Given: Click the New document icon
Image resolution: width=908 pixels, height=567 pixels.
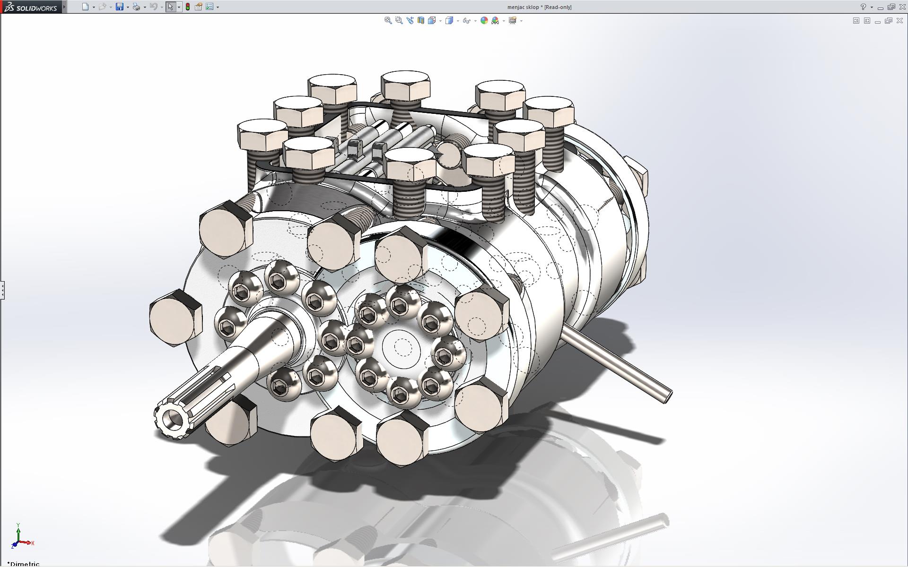Looking at the screenshot, I should (85, 7).
